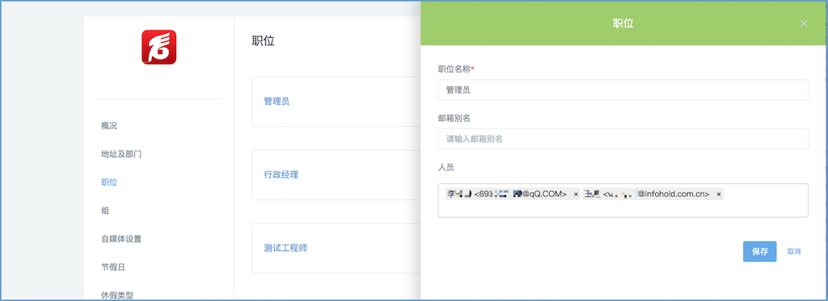Click the red app logo icon
Image resolution: width=828 pixels, height=301 pixels.
[x=158, y=47]
